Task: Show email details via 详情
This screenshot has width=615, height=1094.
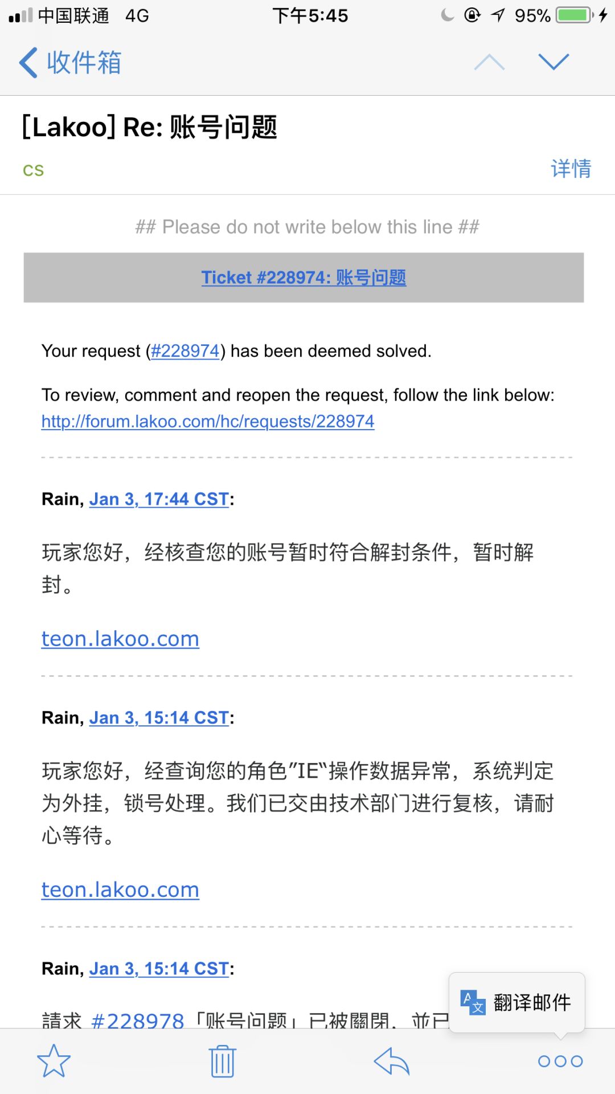Action: click(x=571, y=169)
